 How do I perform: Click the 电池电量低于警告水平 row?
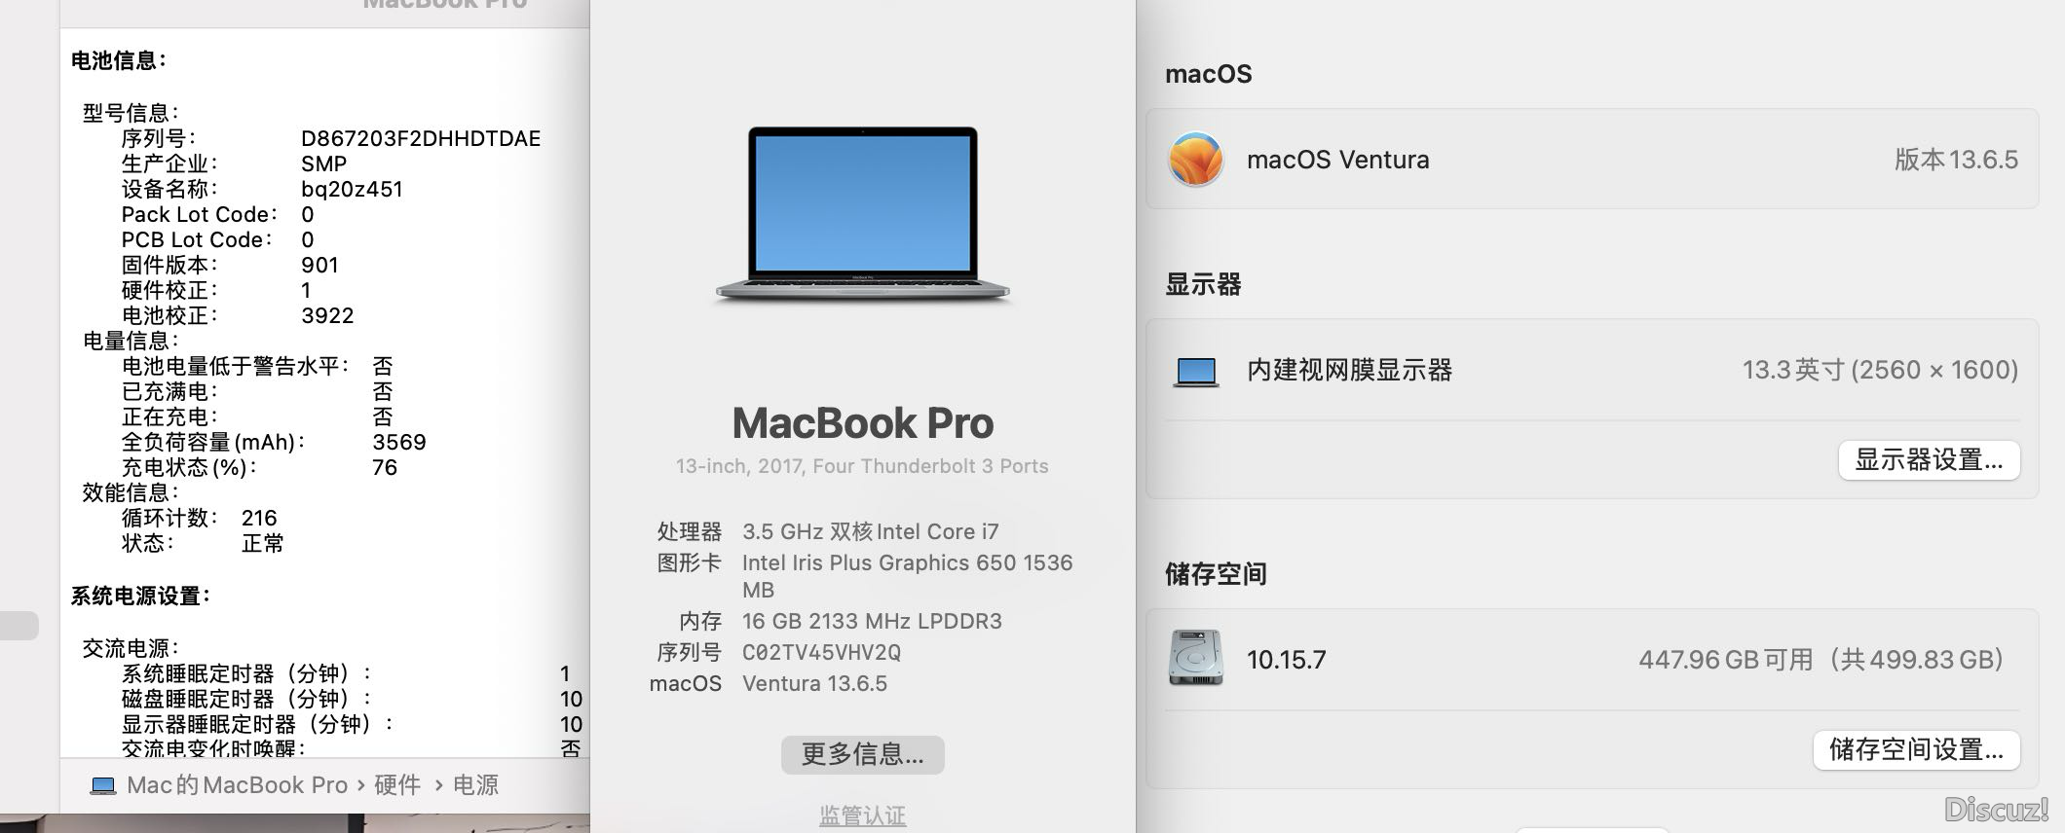tap(257, 366)
